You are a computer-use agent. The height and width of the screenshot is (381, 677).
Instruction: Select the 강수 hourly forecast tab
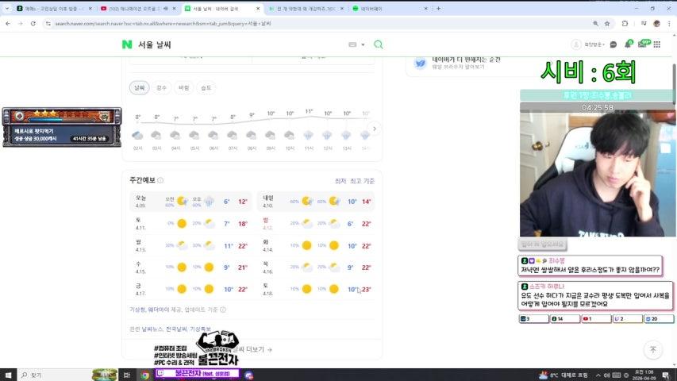(161, 87)
